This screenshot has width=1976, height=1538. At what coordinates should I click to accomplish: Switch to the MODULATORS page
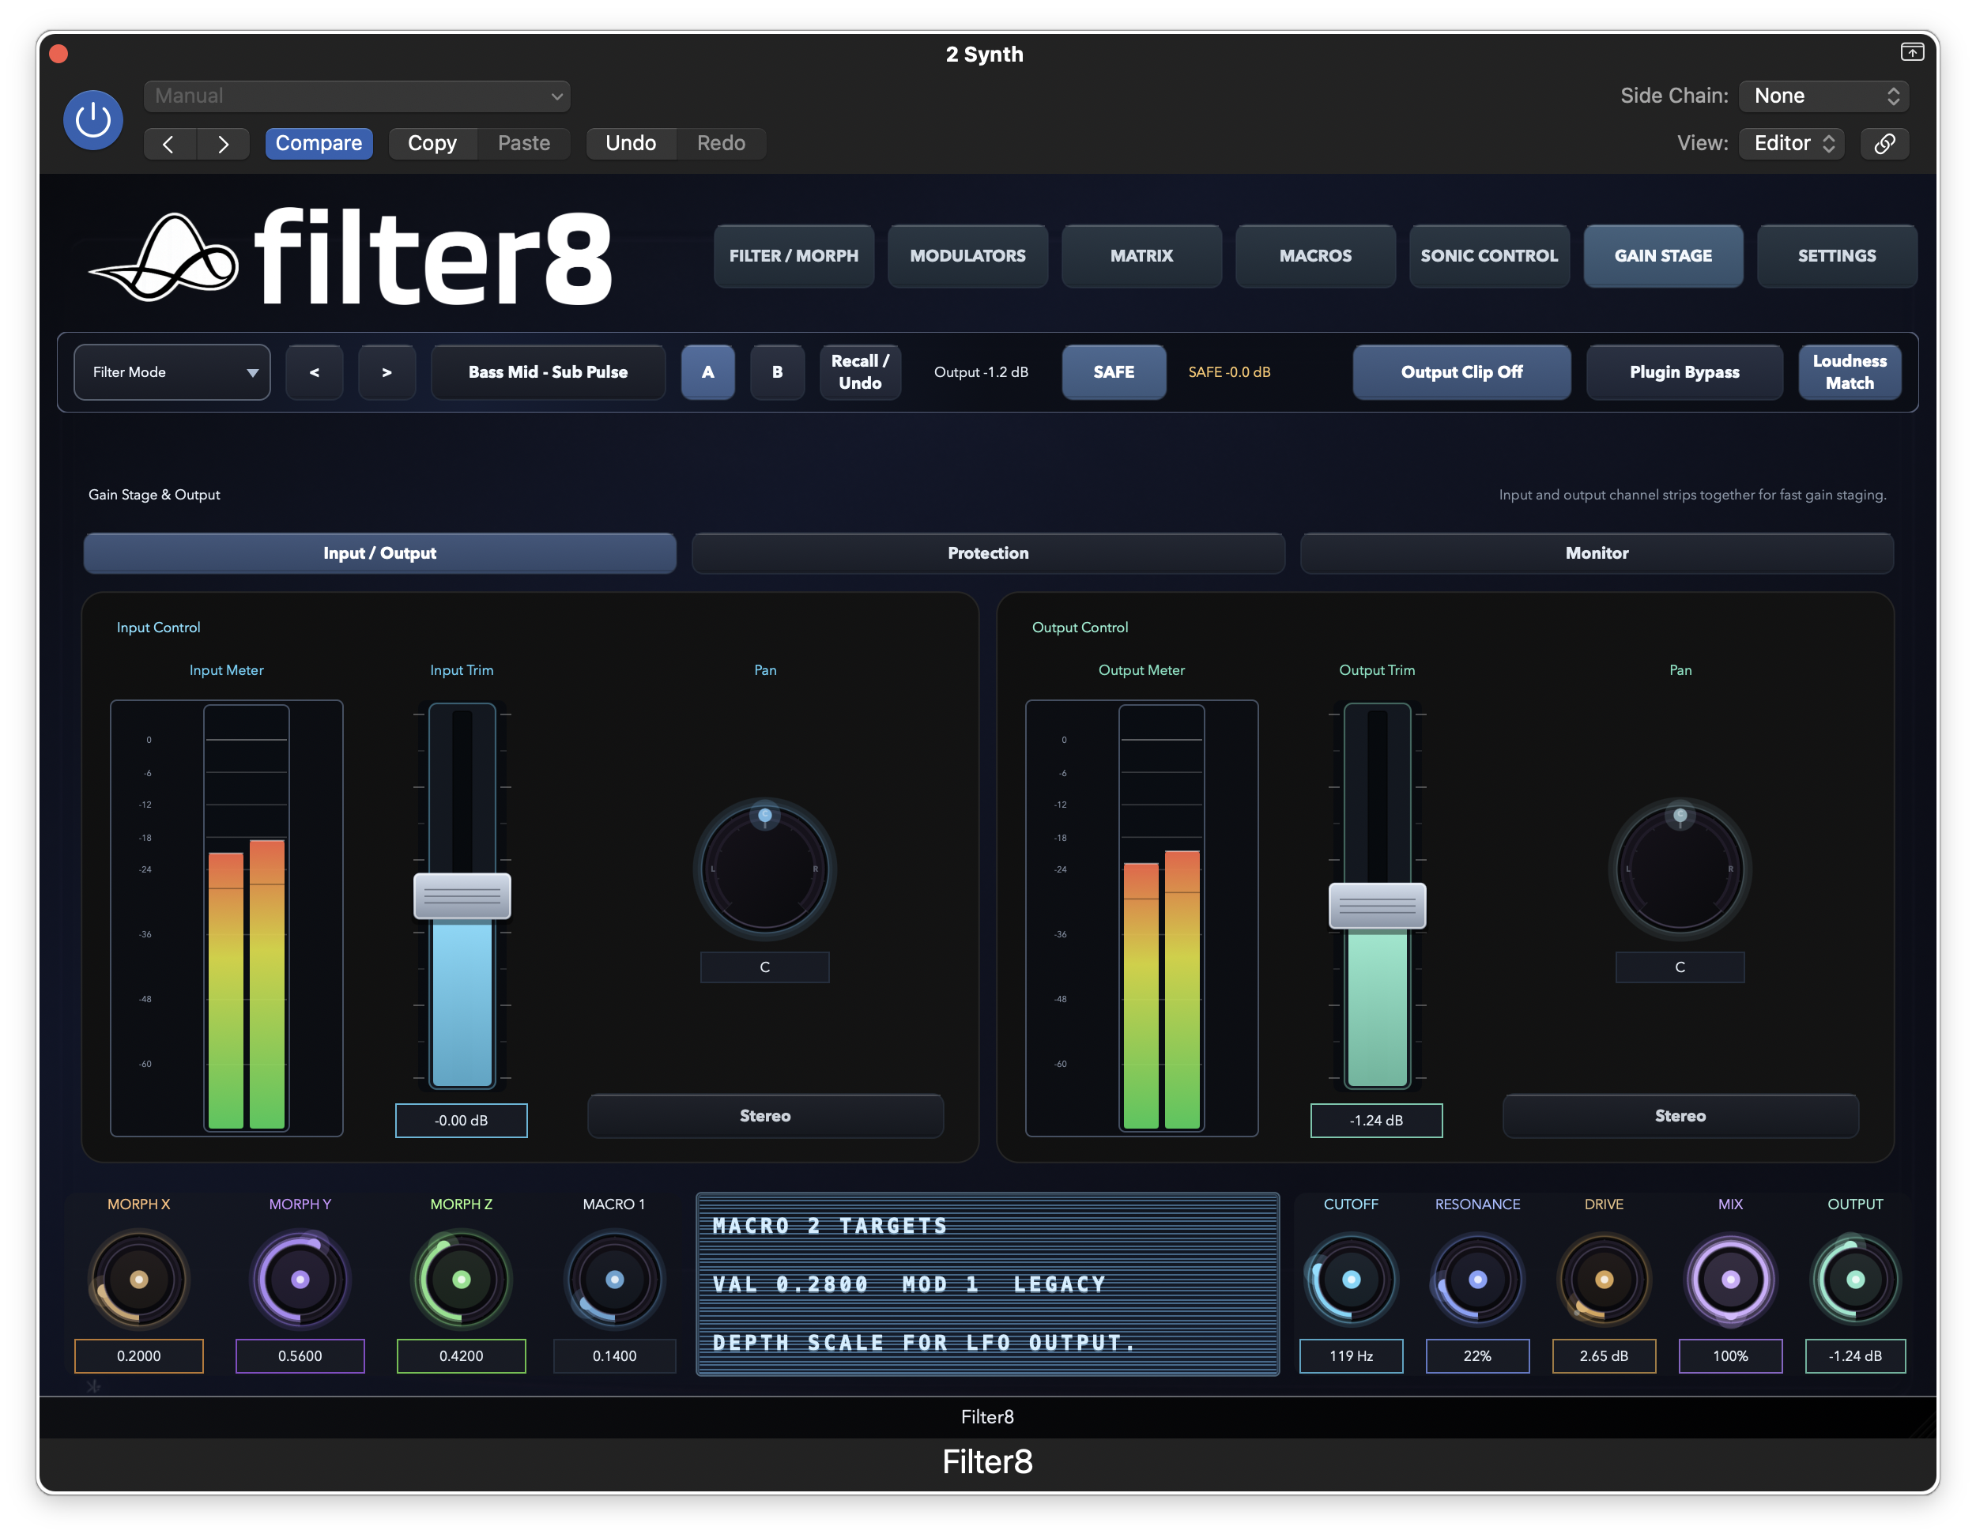point(967,256)
